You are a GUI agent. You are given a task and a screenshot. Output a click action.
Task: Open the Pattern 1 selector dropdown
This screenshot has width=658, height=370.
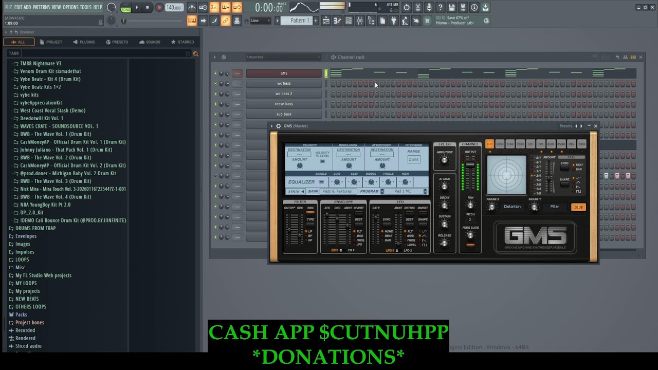click(300, 21)
